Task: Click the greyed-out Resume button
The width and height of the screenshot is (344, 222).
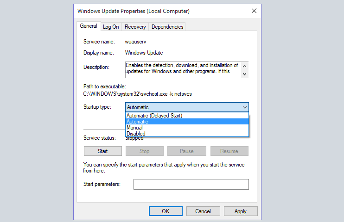Action: click(x=229, y=151)
